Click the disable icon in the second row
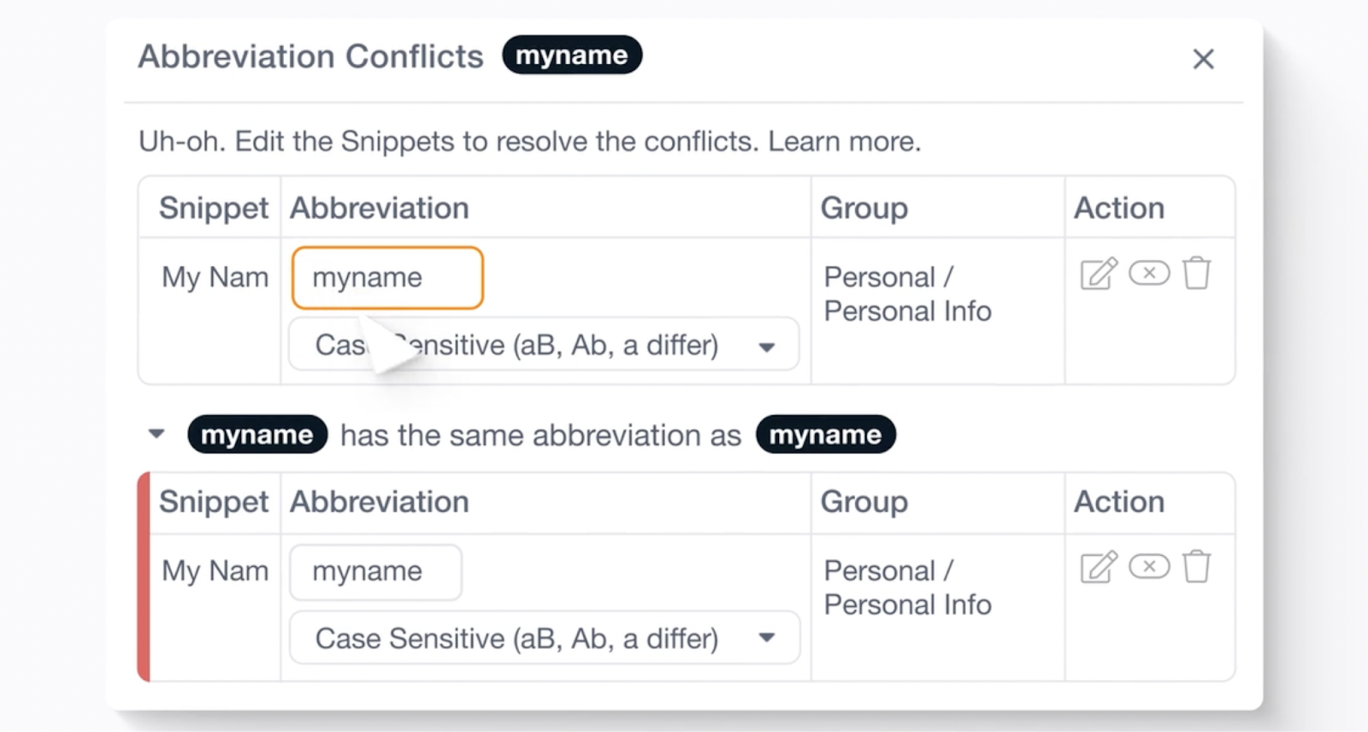Image resolution: width=1368 pixels, height=732 pixels. pyautogui.click(x=1149, y=566)
